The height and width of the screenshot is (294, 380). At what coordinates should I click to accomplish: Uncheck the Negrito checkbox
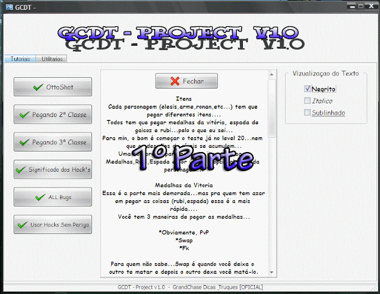[x=308, y=88]
